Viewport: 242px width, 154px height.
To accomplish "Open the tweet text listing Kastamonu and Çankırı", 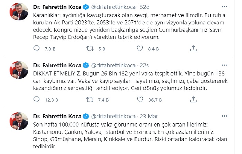I will click(121, 135).
